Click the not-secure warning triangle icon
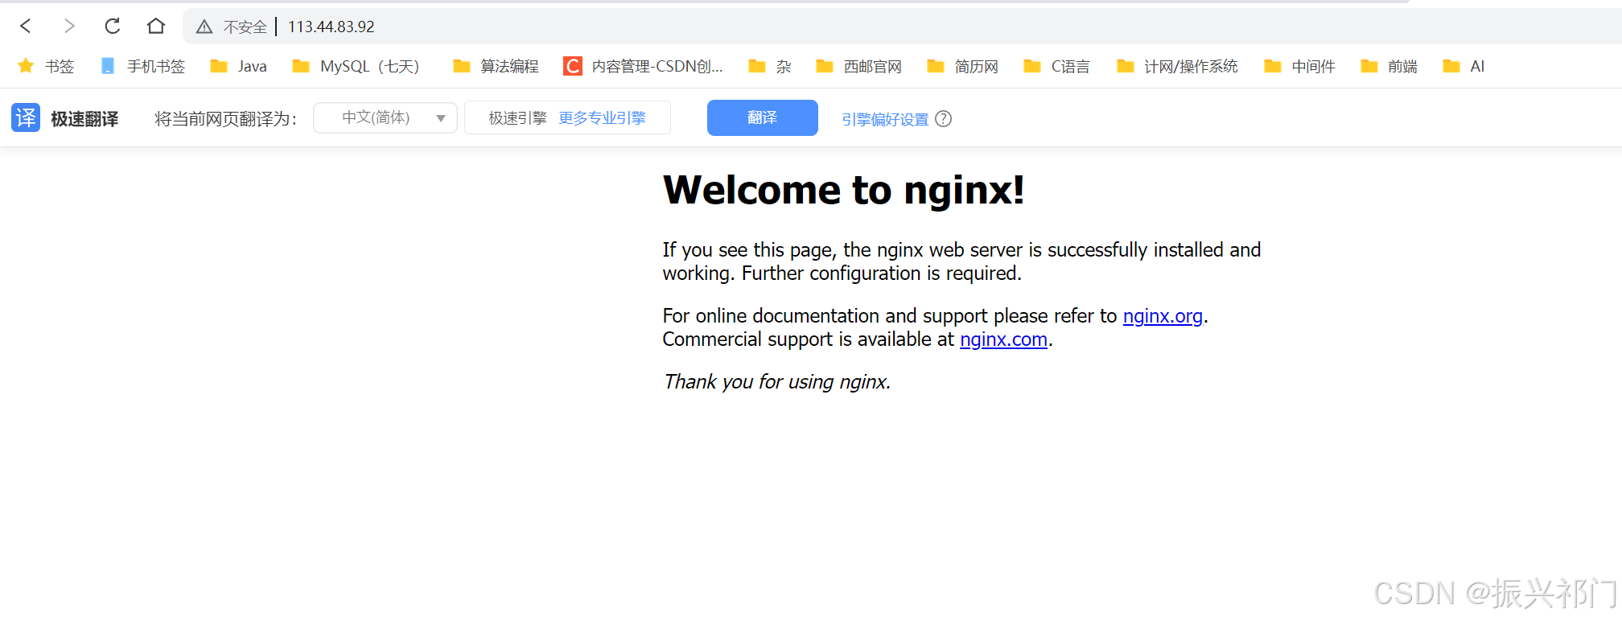This screenshot has height=621, width=1622. click(204, 27)
